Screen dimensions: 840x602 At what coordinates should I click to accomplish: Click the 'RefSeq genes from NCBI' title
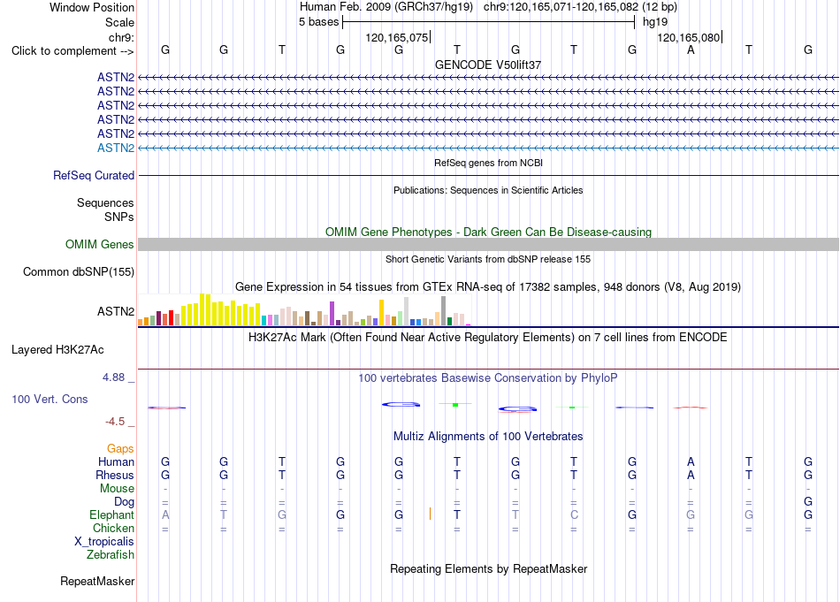[x=489, y=163]
